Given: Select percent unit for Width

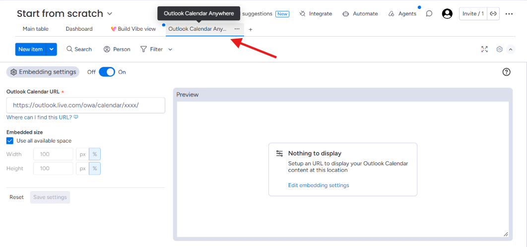Looking at the screenshot, I should tap(95, 154).
